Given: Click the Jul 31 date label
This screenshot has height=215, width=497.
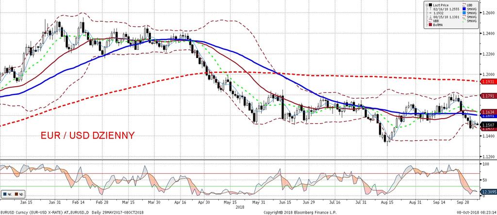Looking at the screenshot, I should pos(361,202).
